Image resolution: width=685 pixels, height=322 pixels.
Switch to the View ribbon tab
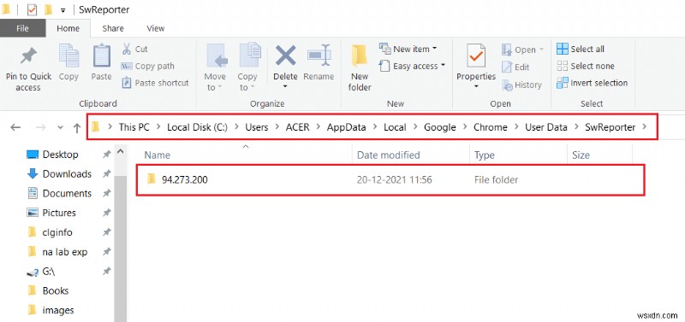tap(156, 28)
